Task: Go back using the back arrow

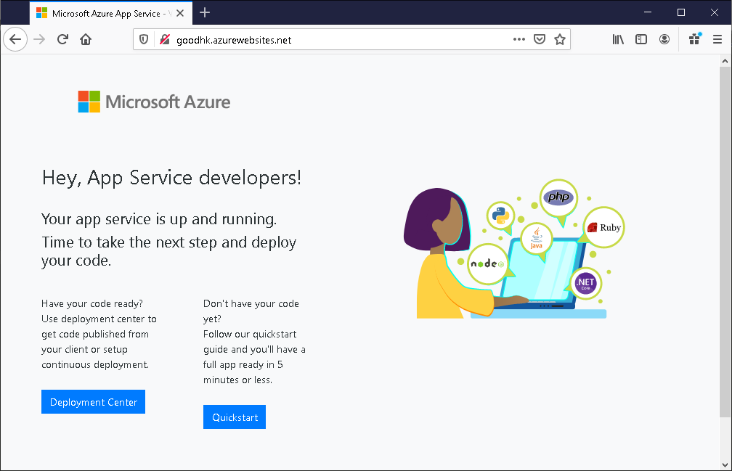Action: (15, 40)
